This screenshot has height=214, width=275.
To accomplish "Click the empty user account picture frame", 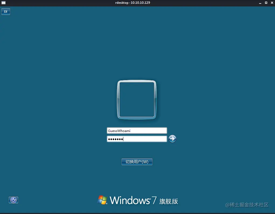I will click(x=137, y=100).
